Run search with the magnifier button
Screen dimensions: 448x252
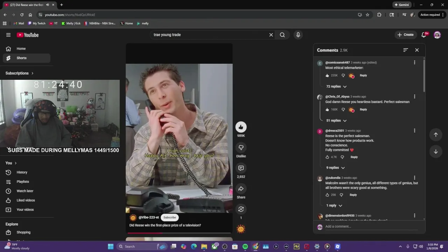(x=282, y=35)
